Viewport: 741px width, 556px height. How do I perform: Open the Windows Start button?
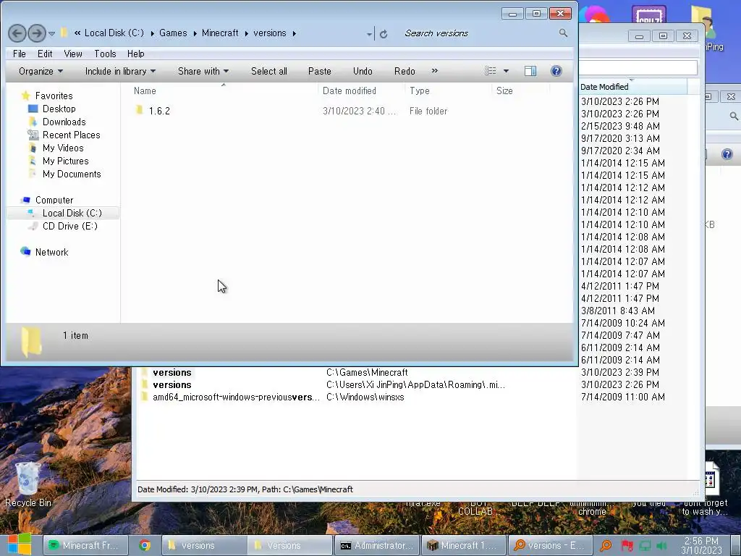tap(19, 544)
